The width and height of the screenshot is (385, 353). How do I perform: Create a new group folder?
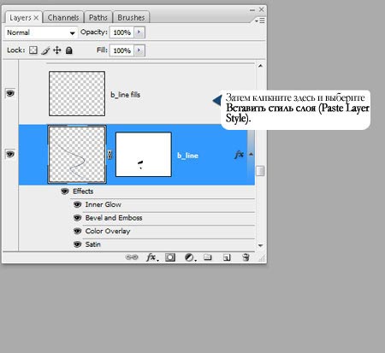click(x=208, y=257)
